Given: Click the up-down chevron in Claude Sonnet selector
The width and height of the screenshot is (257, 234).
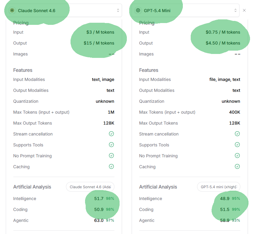Looking at the screenshot, I should click(118, 11).
